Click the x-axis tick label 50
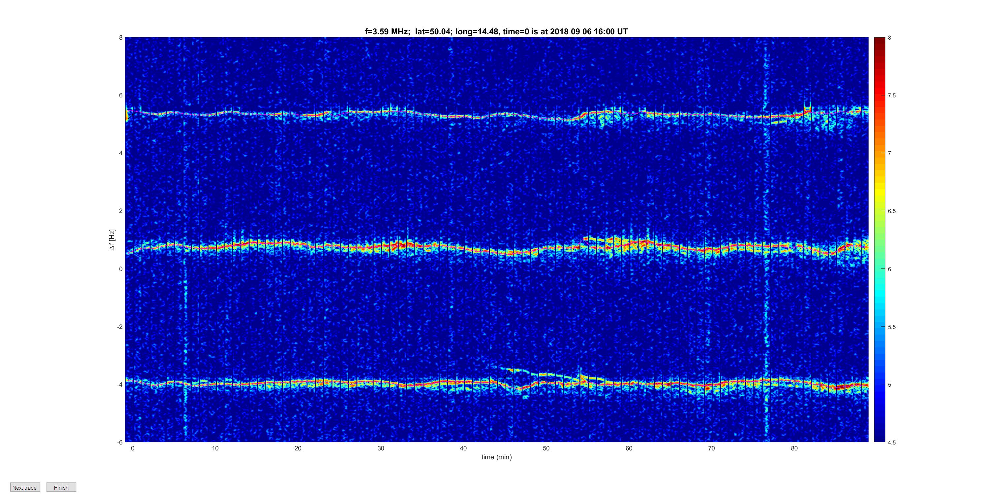Screen dimensions: 990x497 546,448
